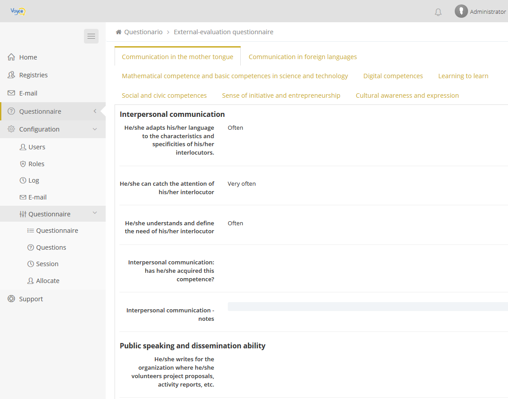Screen dimensions: 508x399
Task: Click the Questionnaire list icon submenu
Action: (31, 231)
